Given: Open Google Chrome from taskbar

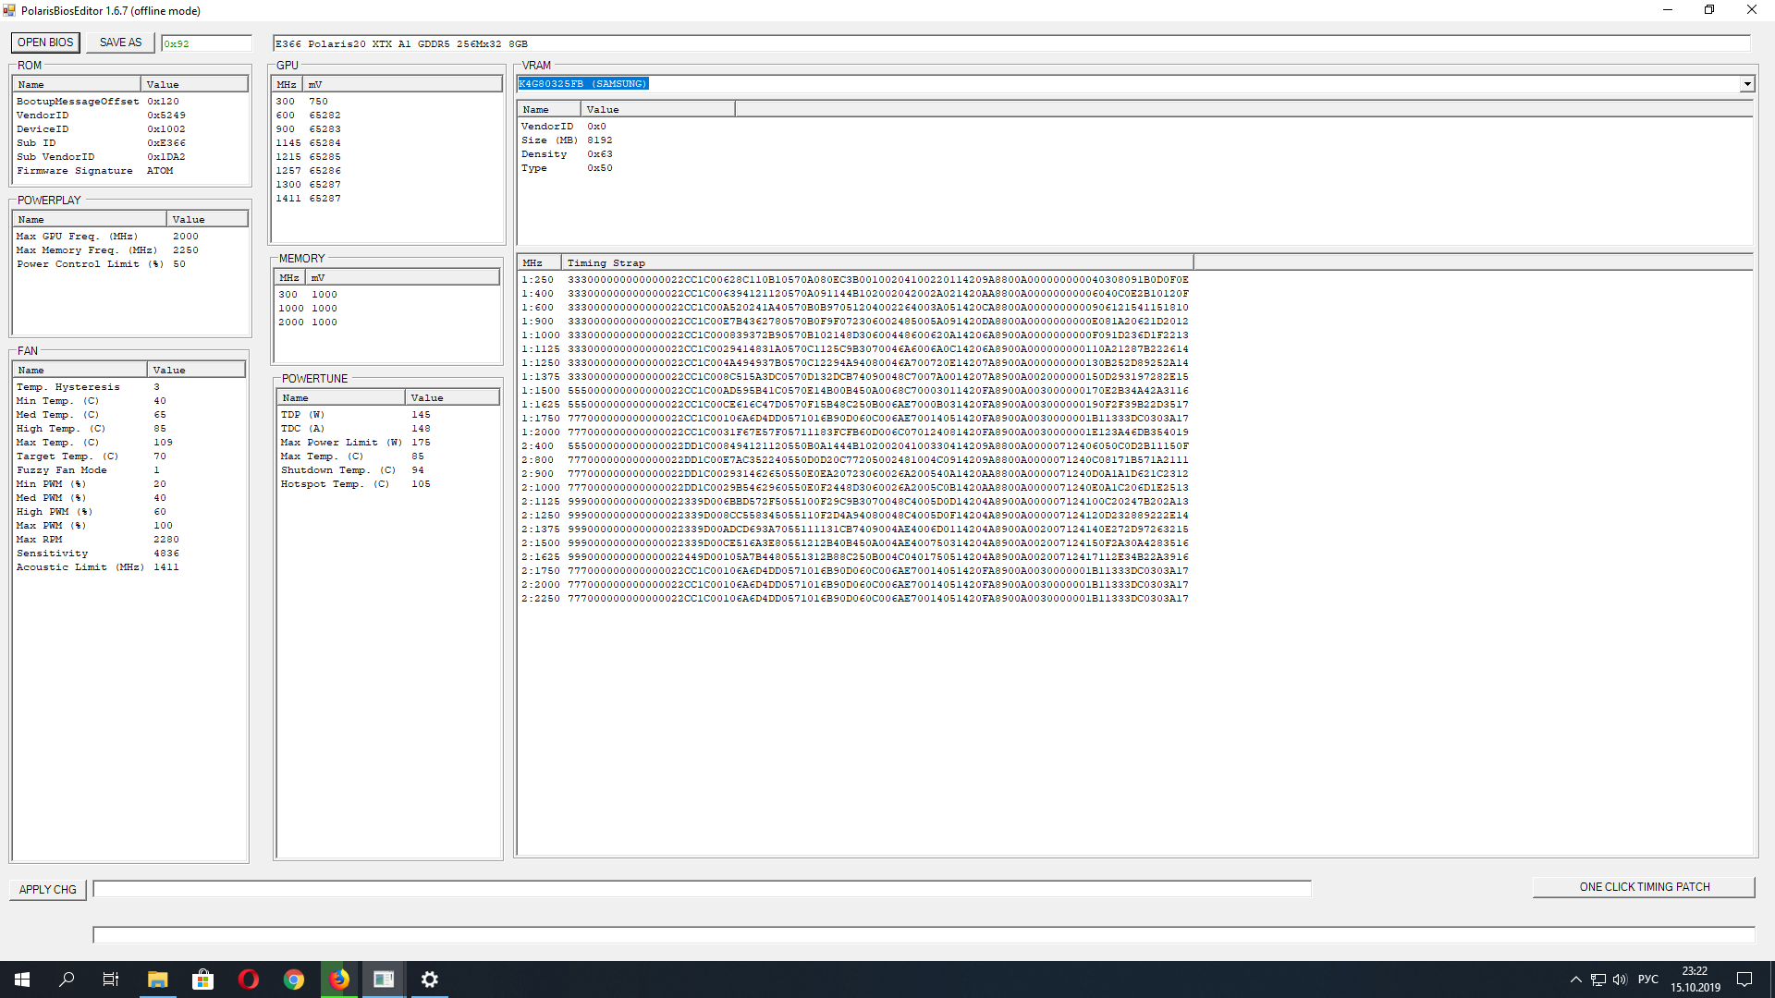Looking at the screenshot, I should tap(293, 980).
